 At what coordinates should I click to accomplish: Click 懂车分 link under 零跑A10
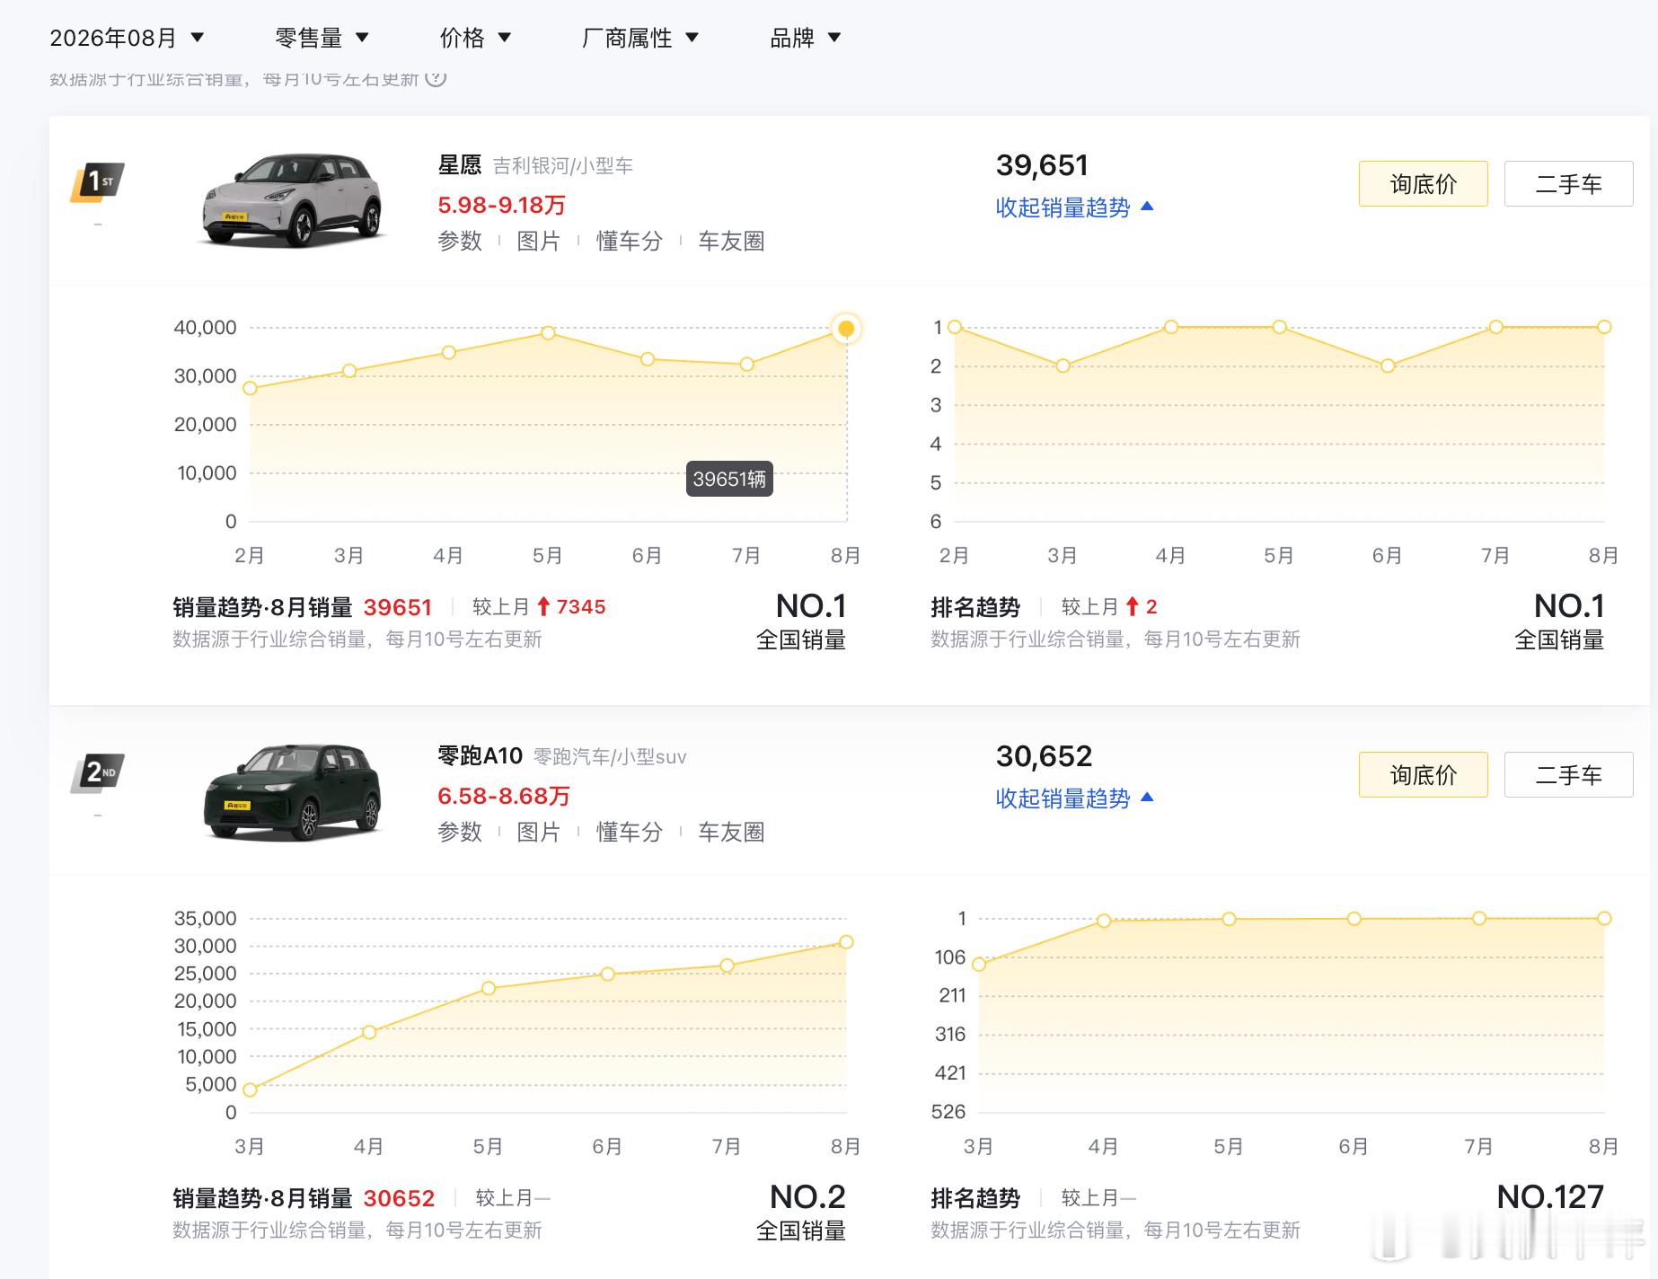pyautogui.click(x=630, y=832)
